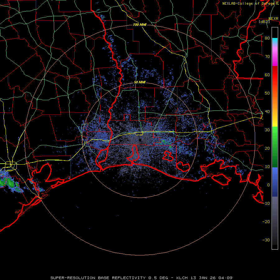Click the -10 value on the dBZ scale
Image resolution: width=280 pixels, height=280 pixels.
pyautogui.click(x=266, y=203)
